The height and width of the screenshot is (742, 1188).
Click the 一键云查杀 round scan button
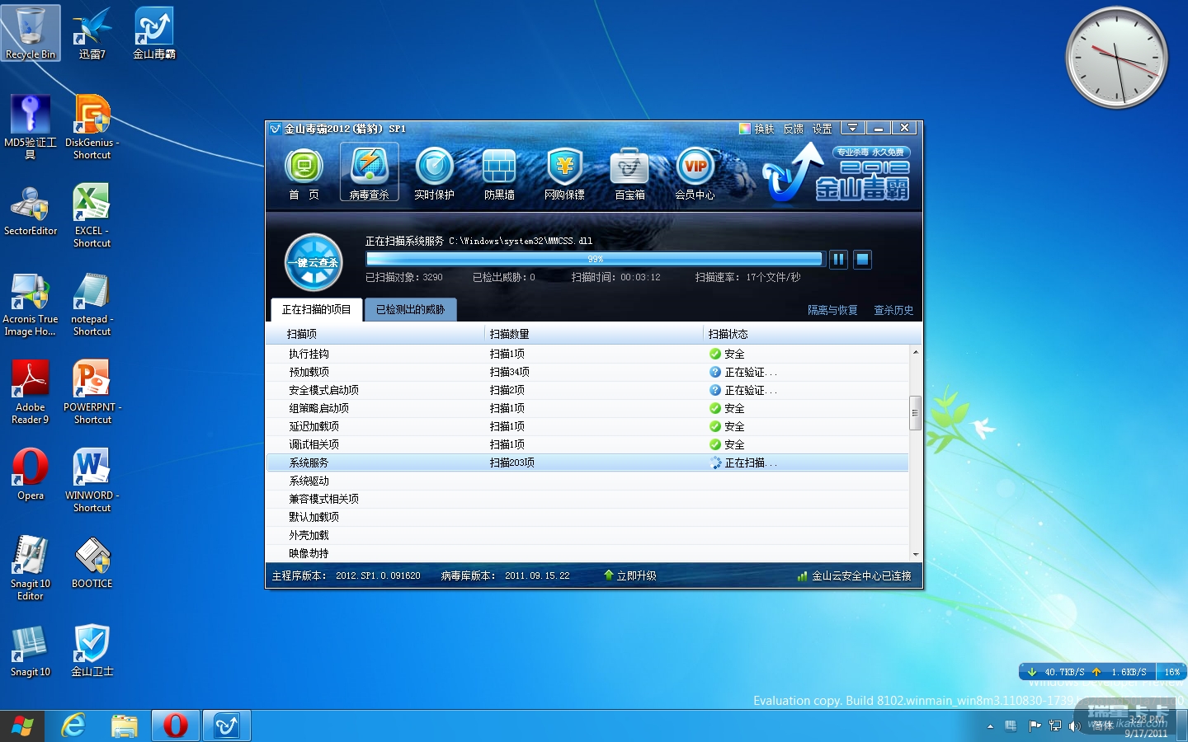click(x=313, y=262)
